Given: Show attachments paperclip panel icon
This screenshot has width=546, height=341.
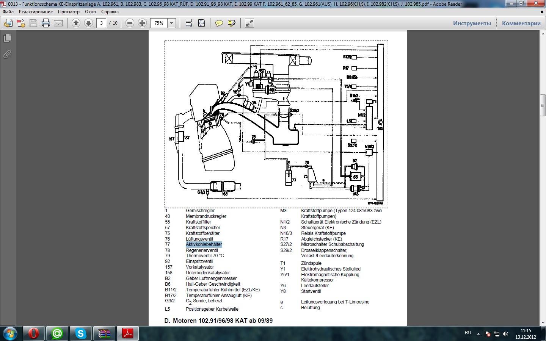Looking at the screenshot, I should tap(7, 55).
